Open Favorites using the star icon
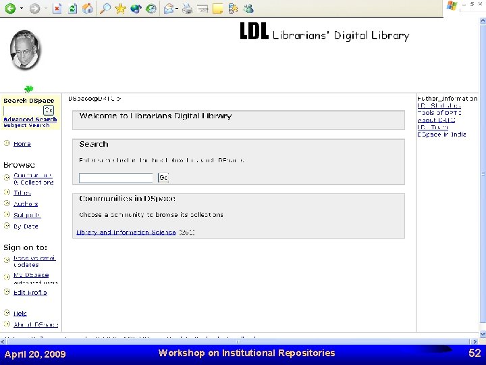 [120, 8]
